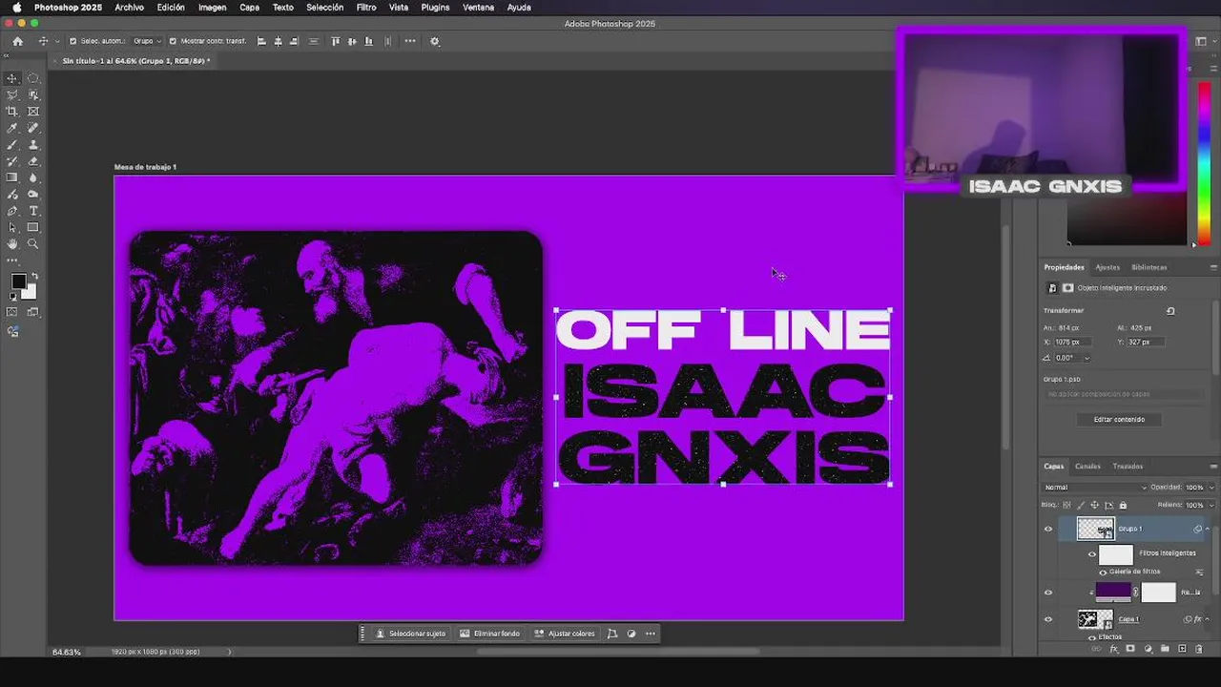This screenshot has height=687, width=1221.
Task: Click the delete layer trash icon
Action: (1199, 649)
